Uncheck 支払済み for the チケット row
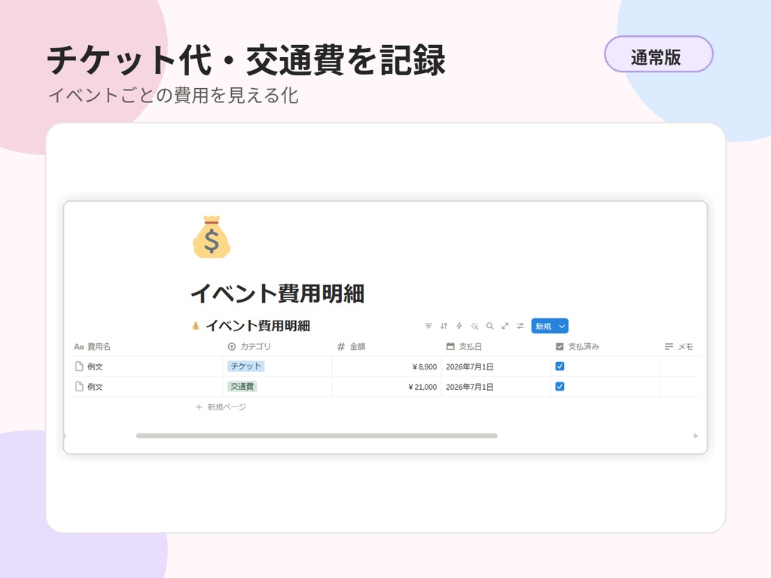The width and height of the screenshot is (771, 578). tap(559, 367)
